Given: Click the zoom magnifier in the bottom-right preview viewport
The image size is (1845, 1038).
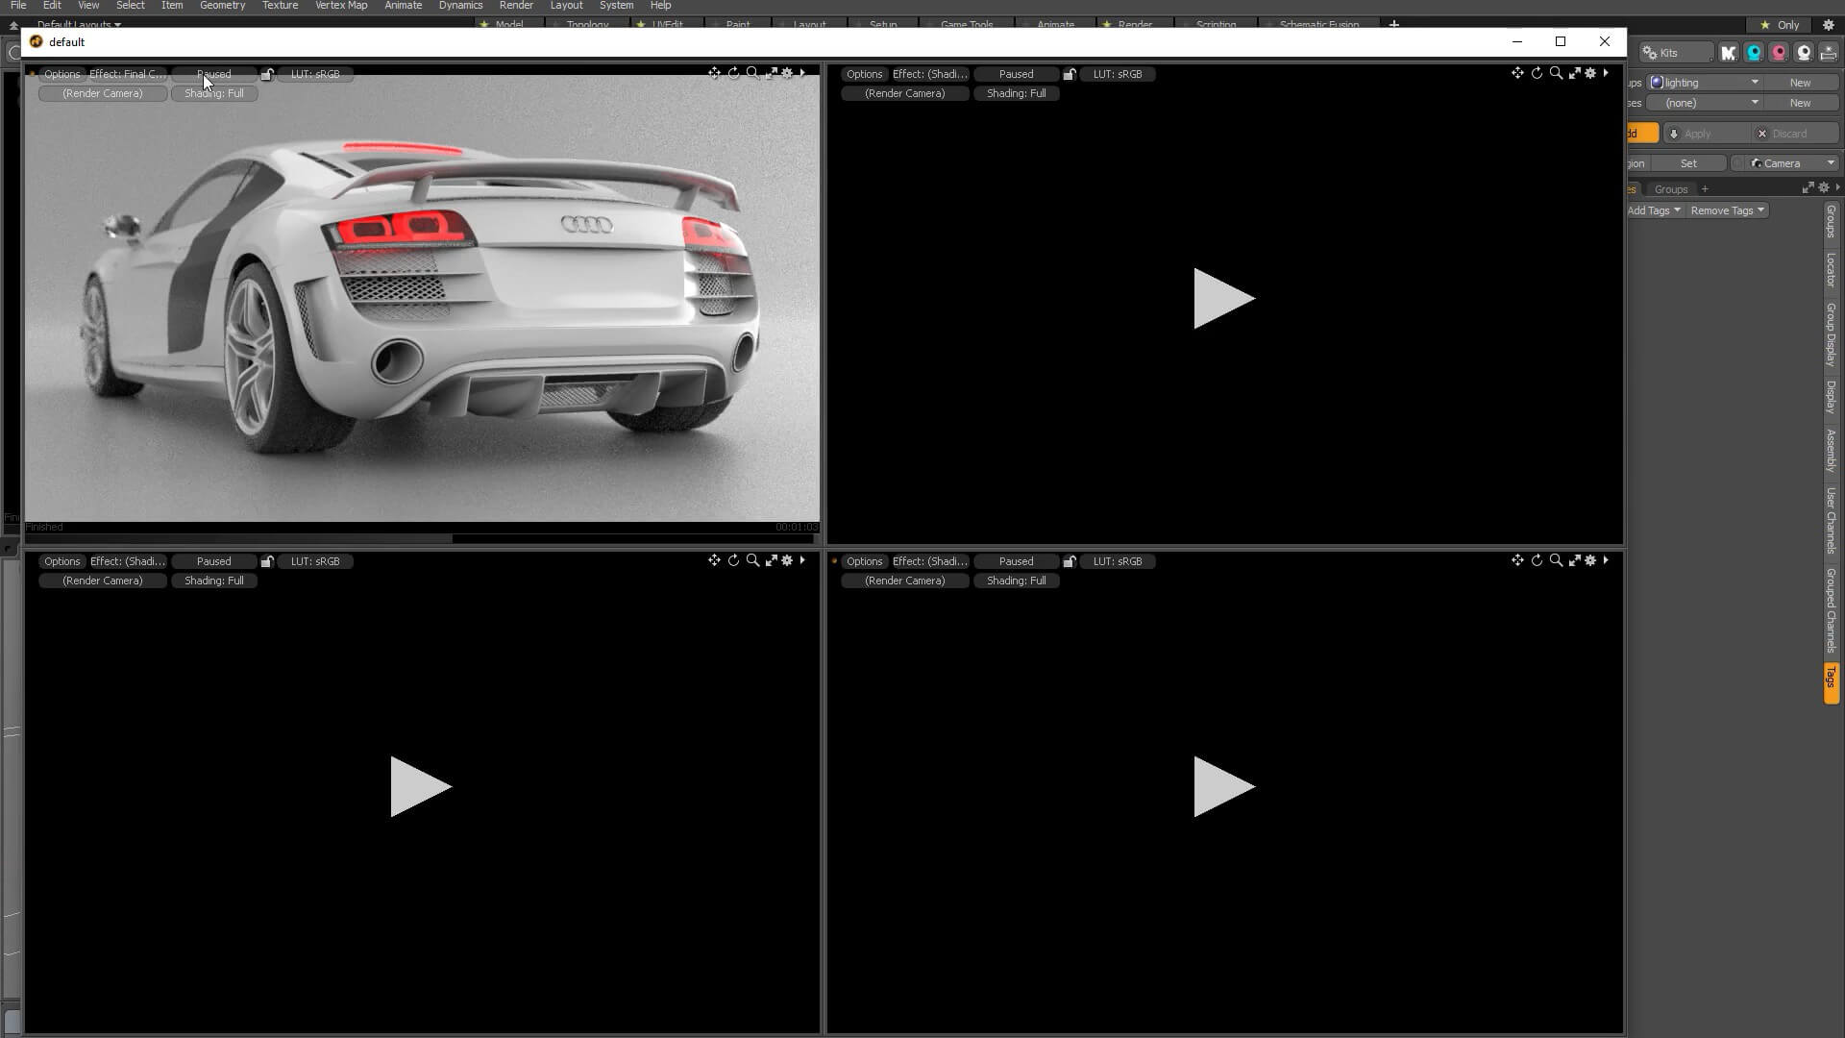Looking at the screenshot, I should pos(1556,560).
